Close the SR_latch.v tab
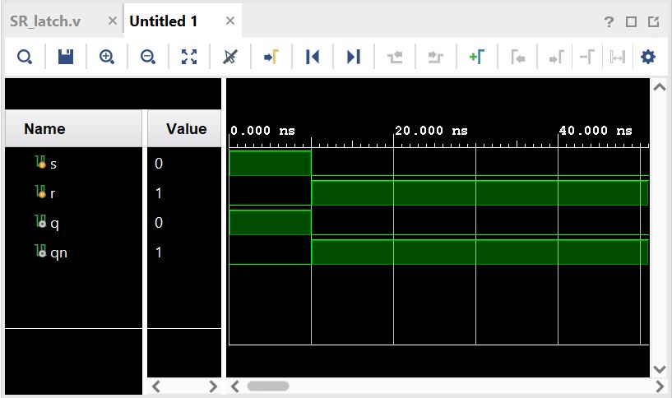The image size is (672, 398). 113,21
